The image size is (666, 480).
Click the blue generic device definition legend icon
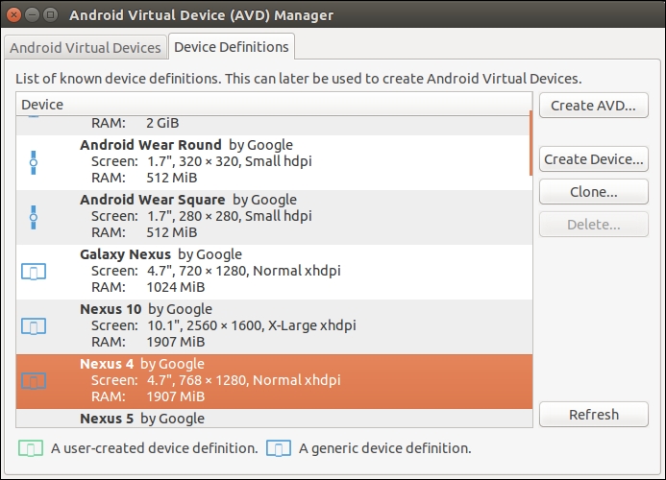279,447
